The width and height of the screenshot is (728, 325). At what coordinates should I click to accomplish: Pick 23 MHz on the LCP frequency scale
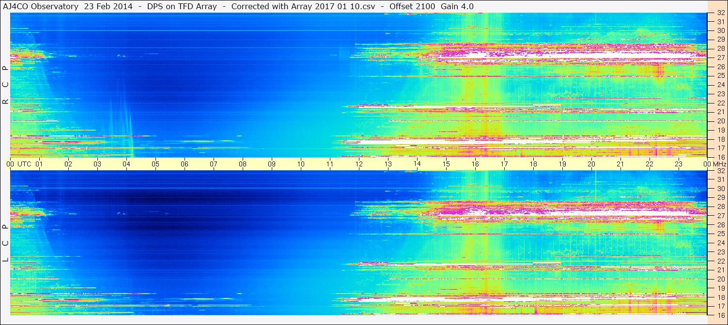[x=720, y=252]
